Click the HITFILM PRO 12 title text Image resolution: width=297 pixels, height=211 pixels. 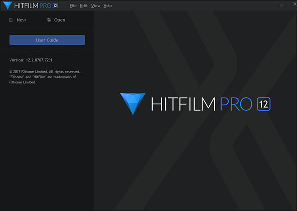tap(36, 6)
